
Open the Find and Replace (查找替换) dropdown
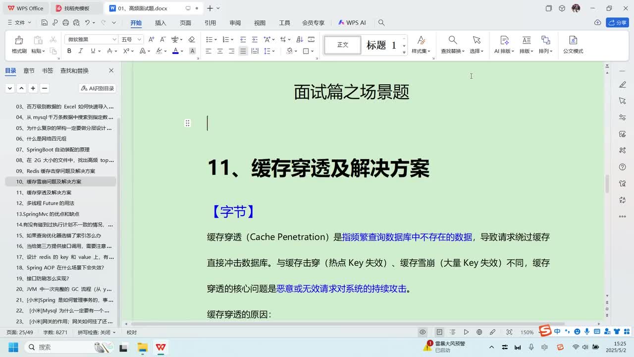(x=453, y=51)
